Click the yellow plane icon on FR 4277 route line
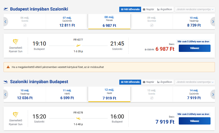Viewport: 219px width, 133px height. pyautogui.click(x=78, y=45)
